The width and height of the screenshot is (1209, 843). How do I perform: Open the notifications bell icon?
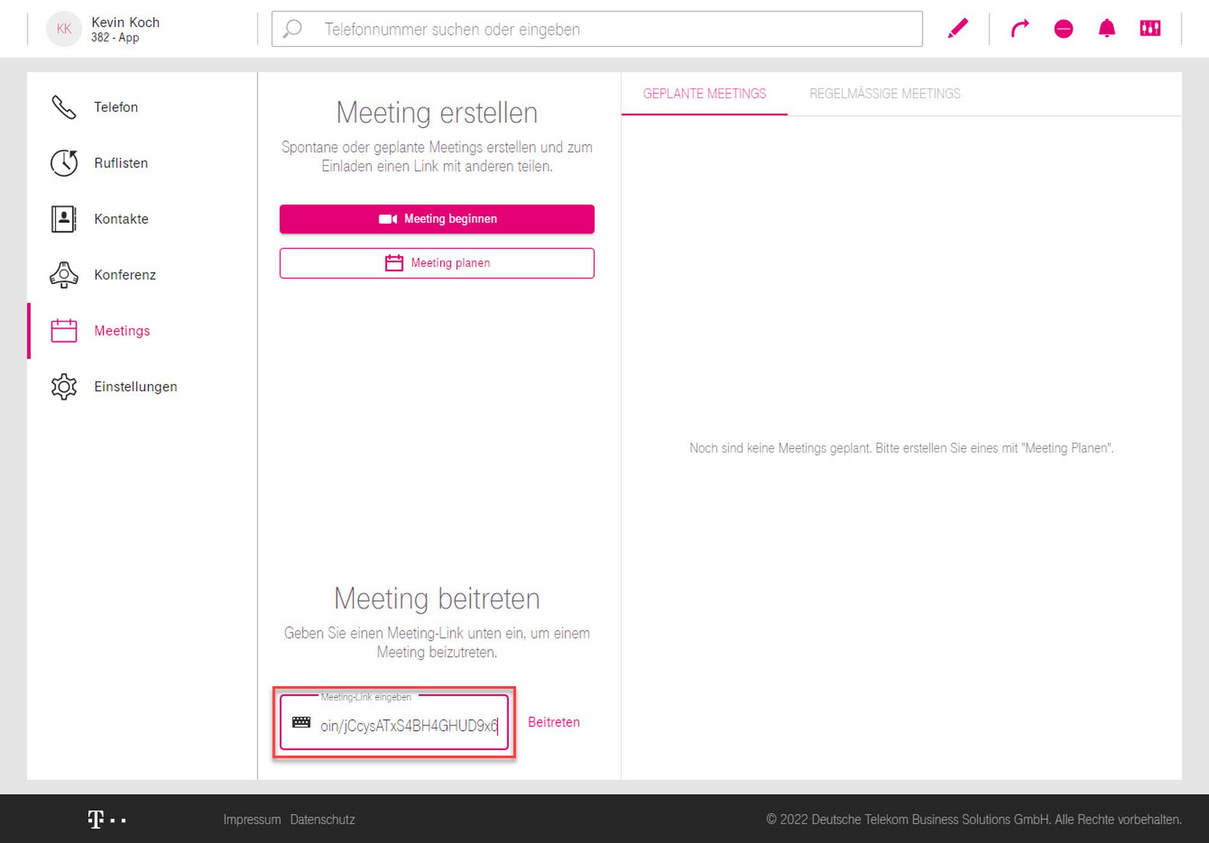tap(1107, 28)
